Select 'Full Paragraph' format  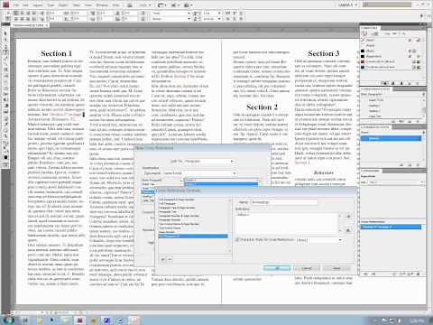193,204
